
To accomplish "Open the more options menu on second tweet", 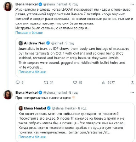I will coord(132,92).
